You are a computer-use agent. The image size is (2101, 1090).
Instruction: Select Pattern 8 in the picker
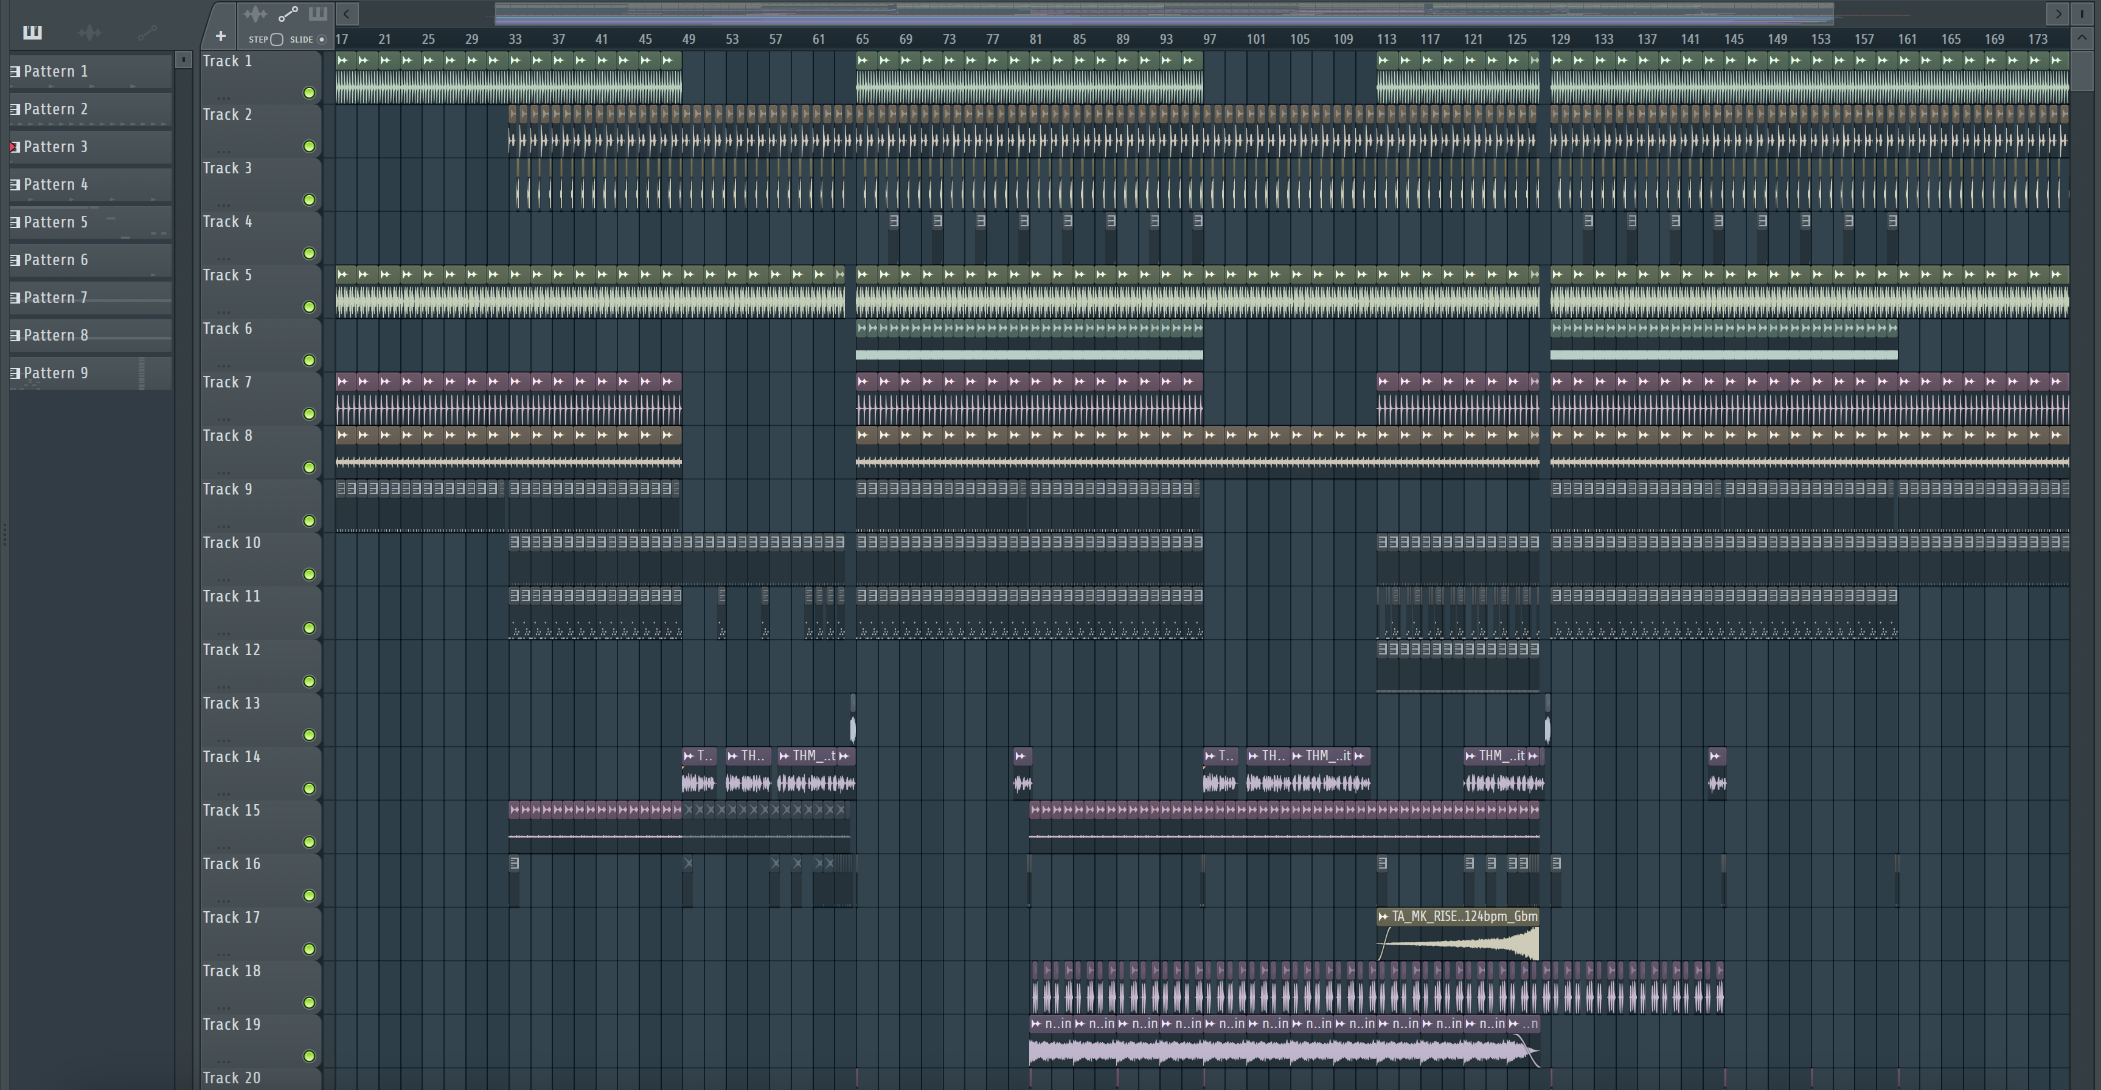tap(91, 335)
